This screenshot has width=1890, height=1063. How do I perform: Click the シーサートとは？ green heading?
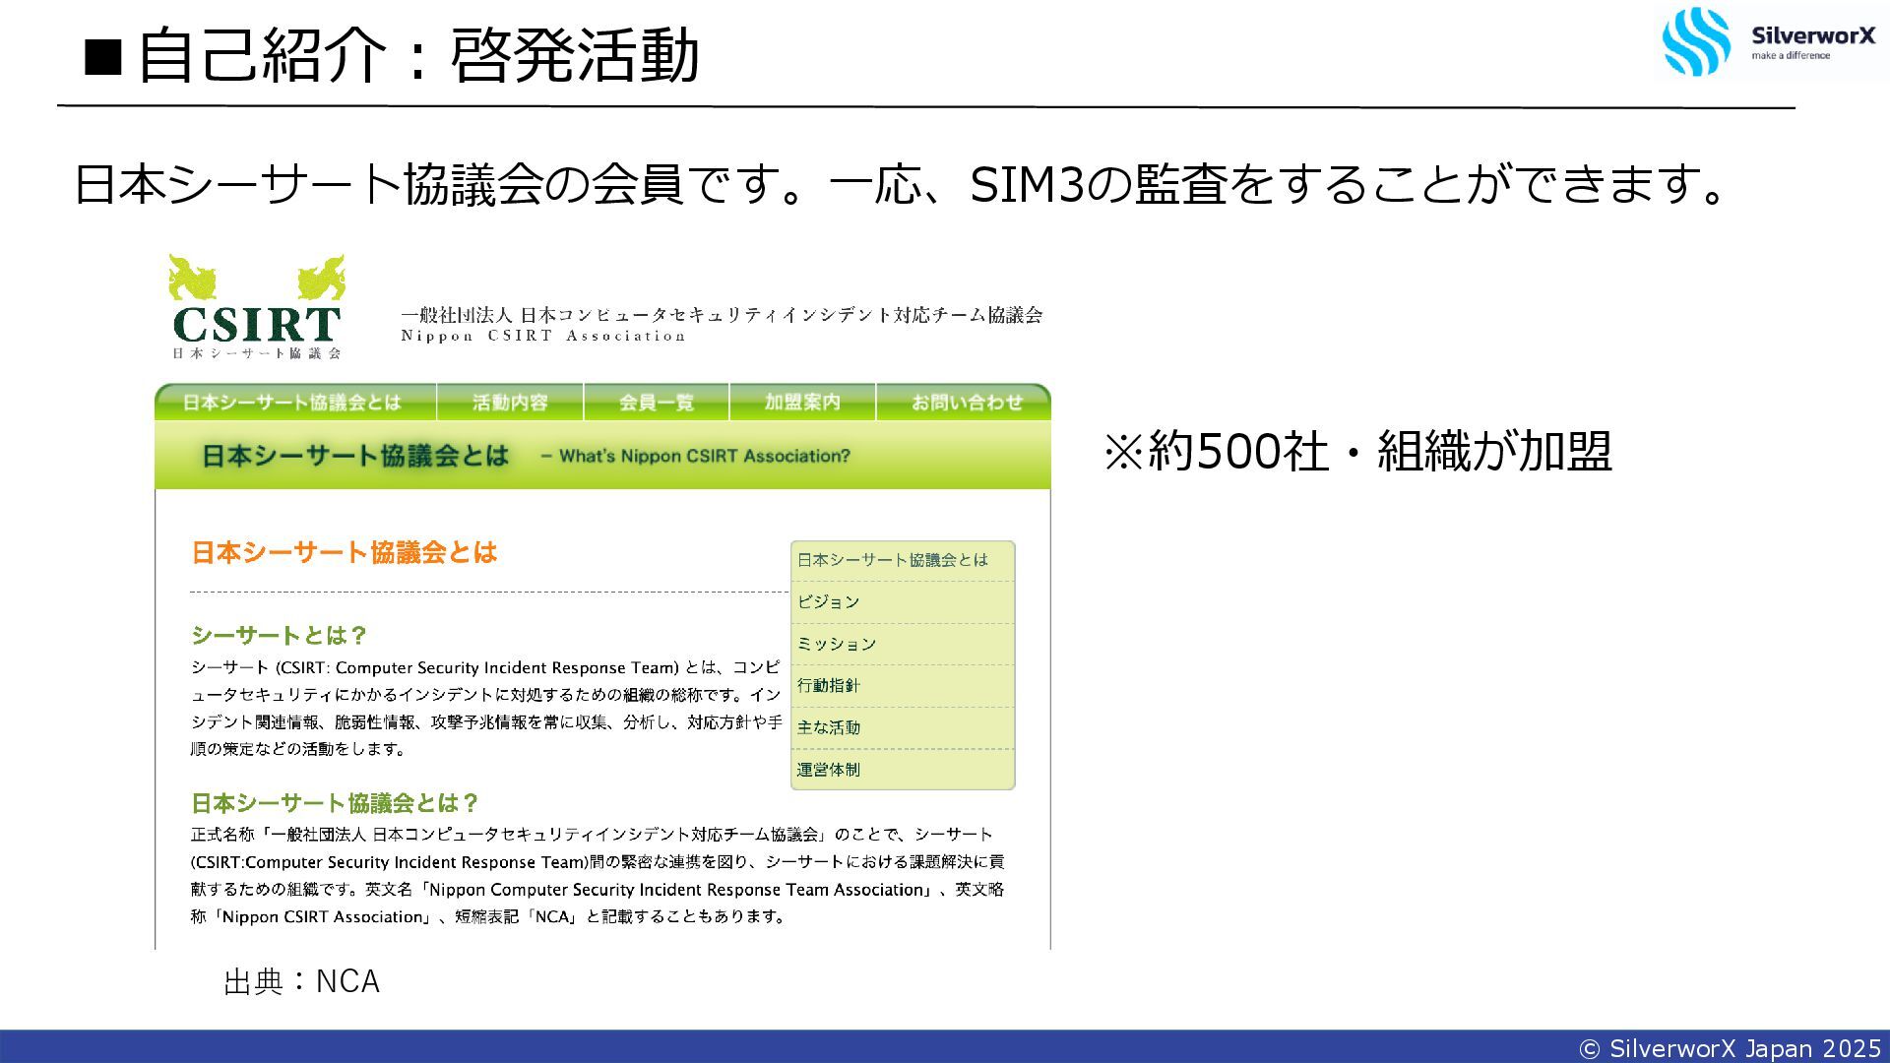point(279,635)
